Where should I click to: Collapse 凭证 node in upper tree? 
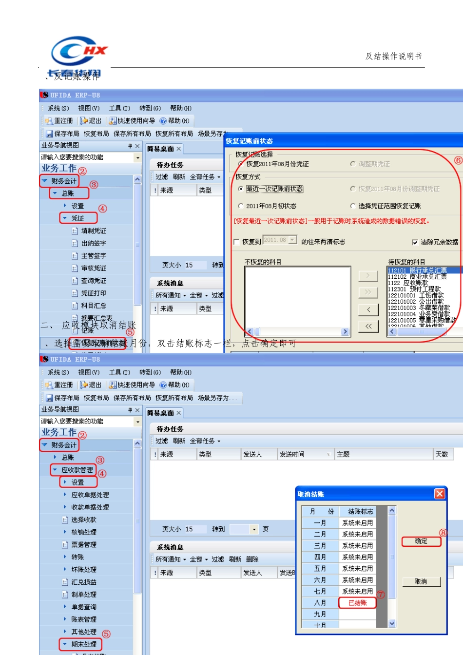point(64,218)
